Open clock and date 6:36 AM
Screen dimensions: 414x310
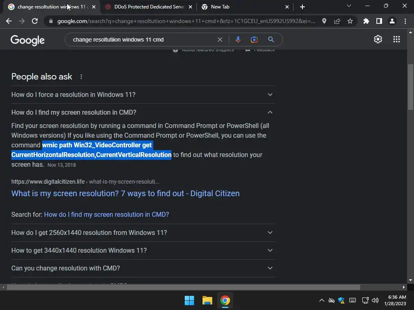point(395,300)
